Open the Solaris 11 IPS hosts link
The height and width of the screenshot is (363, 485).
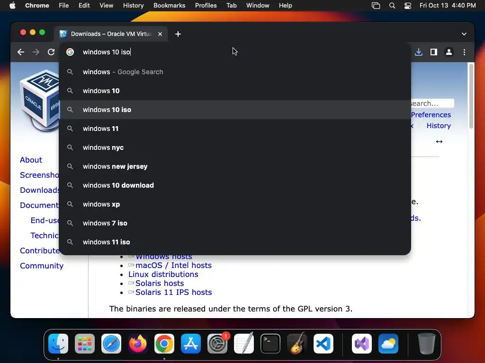click(x=173, y=292)
